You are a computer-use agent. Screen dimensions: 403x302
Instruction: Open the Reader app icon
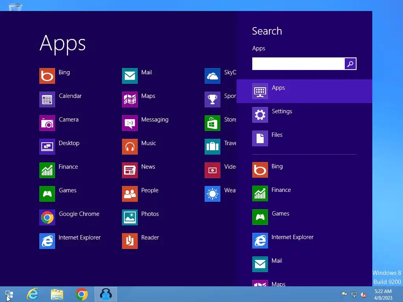click(x=130, y=241)
